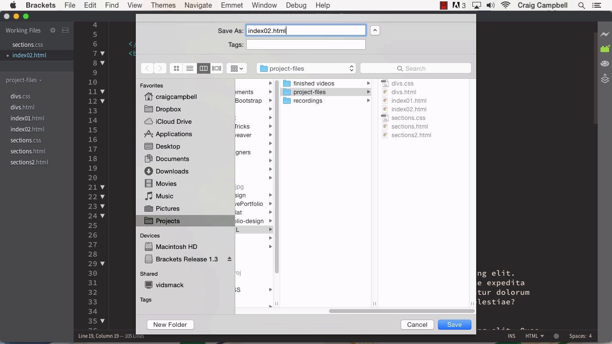
Task: Switch file browser to icon view
Action: tap(176, 68)
